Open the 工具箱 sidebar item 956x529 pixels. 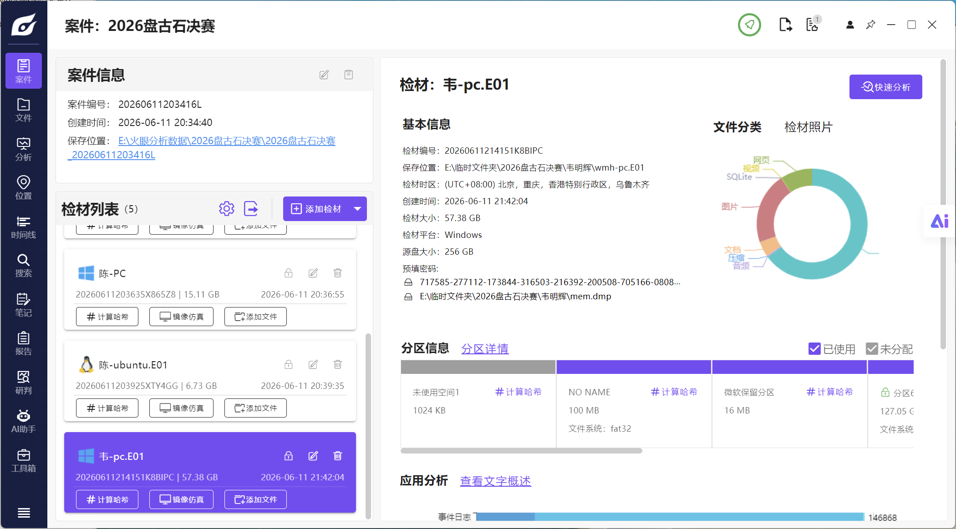24,460
